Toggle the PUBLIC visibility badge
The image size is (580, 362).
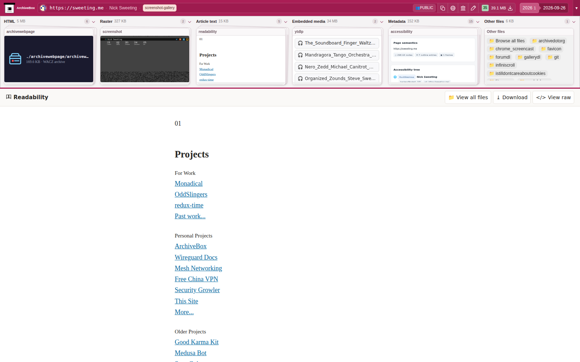[x=424, y=8]
